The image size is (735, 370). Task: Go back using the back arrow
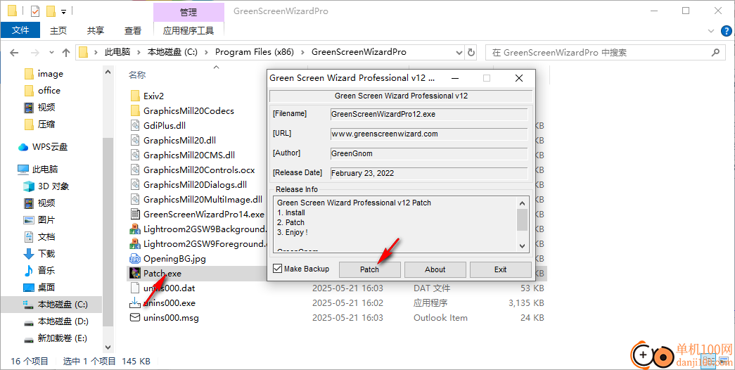pyautogui.click(x=14, y=53)
